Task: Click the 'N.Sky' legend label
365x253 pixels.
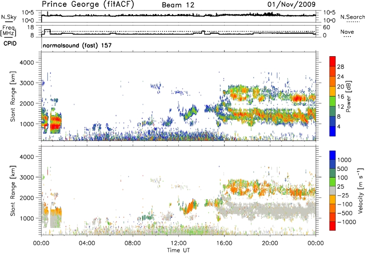Action: 9,17
